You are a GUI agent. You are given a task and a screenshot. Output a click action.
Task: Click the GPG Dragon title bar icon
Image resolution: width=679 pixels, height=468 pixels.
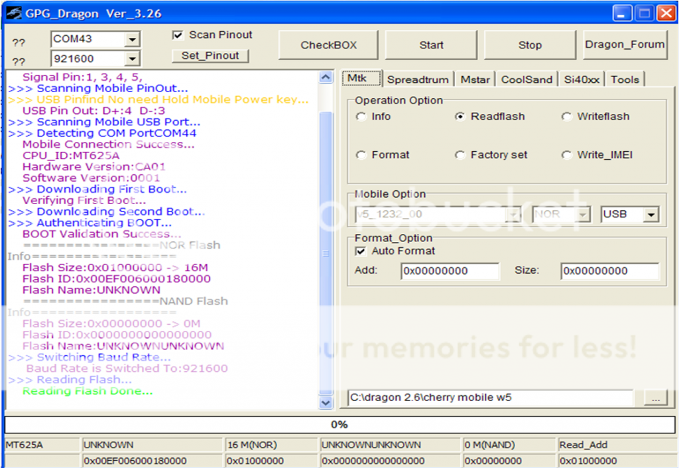point(13,13)
